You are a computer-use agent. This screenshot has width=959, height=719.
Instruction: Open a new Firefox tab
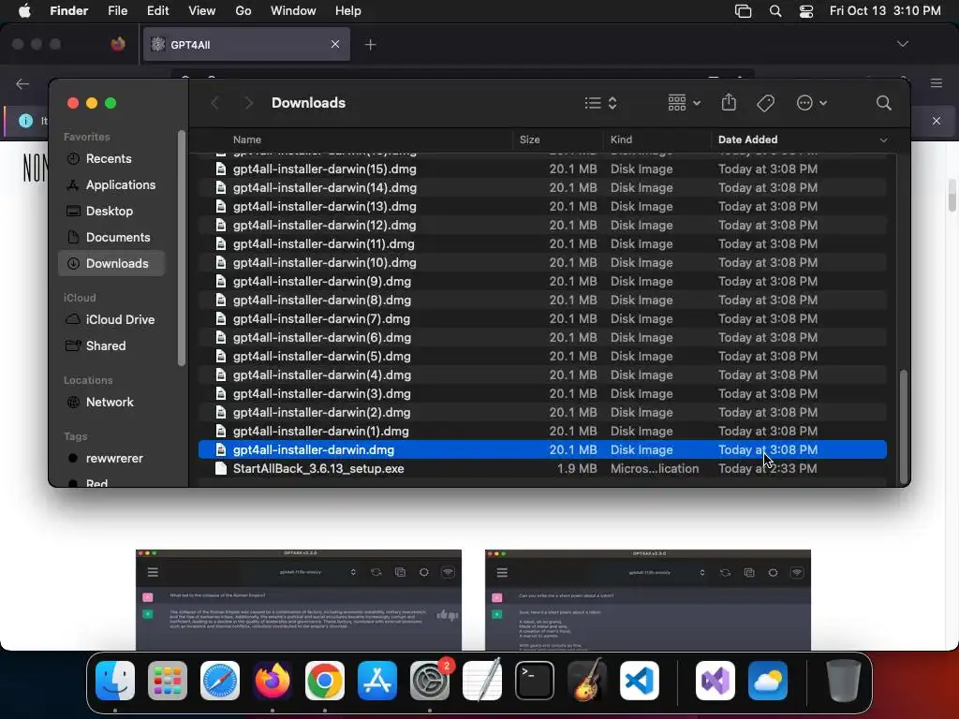[370, 45]
